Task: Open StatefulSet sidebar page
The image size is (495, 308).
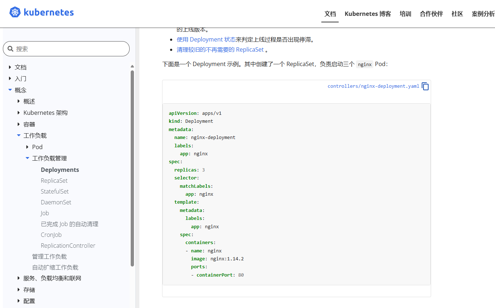Action: pos(55,191)
